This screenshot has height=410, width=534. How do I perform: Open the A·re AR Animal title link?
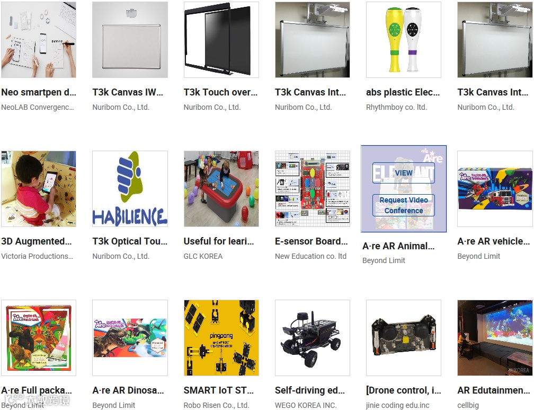[x=398, y=246]
